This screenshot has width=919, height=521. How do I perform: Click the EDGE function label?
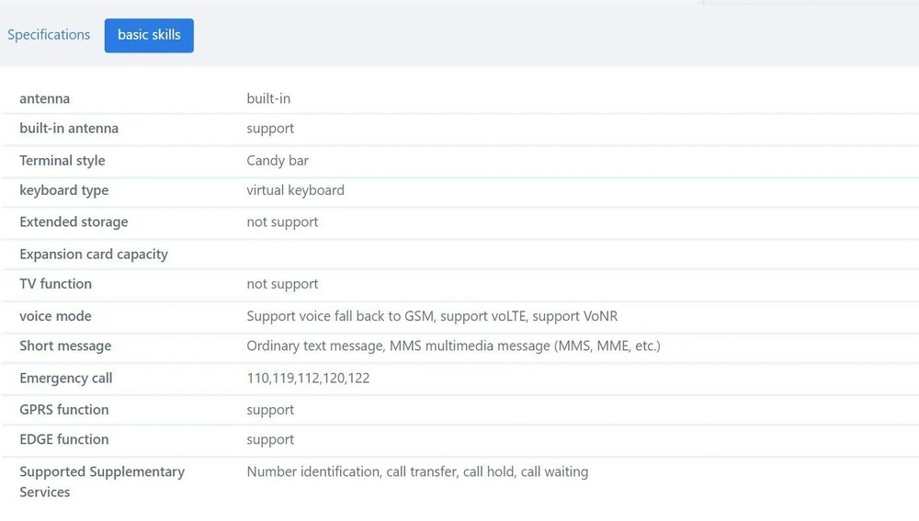coord(64,439)
